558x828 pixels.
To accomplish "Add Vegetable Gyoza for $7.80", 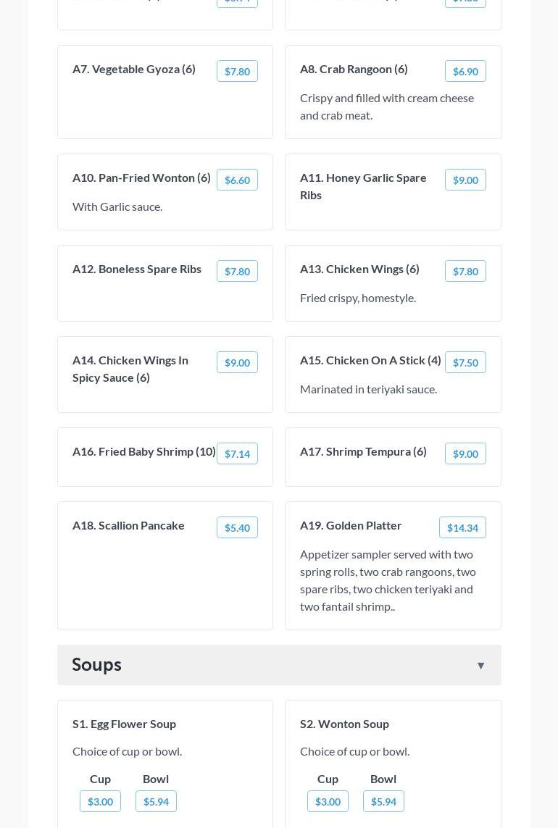I will click(x=237, y=71).
